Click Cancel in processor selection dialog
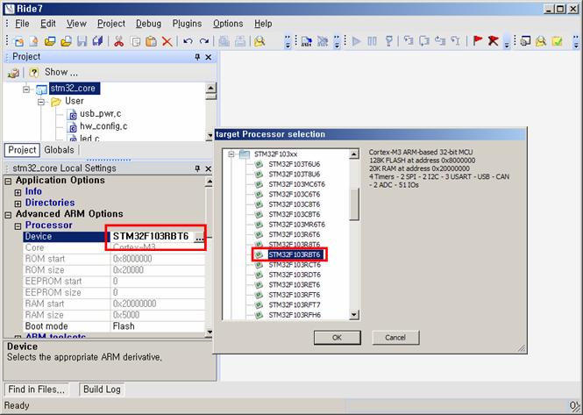583x415 pixels. [x=395, y=338]
